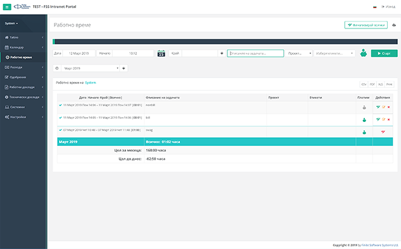Viewport: 401px width, 249px height.
Task: Click check mark before the 07 Март row
Action: pyautogui.click(x=60, y=130)
